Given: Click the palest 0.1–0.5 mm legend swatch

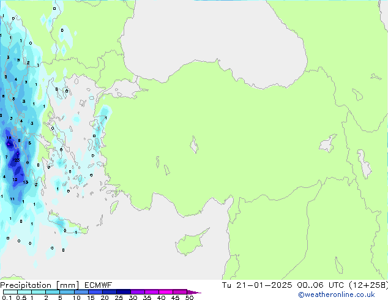Looking at the screenshot, I should [x=10, y=292].
